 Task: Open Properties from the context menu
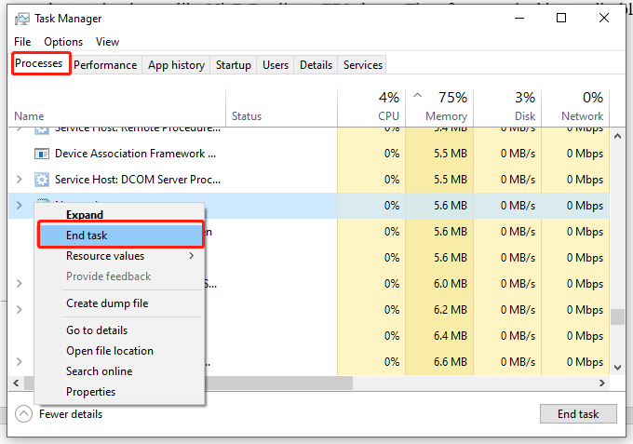pos(120,392)
